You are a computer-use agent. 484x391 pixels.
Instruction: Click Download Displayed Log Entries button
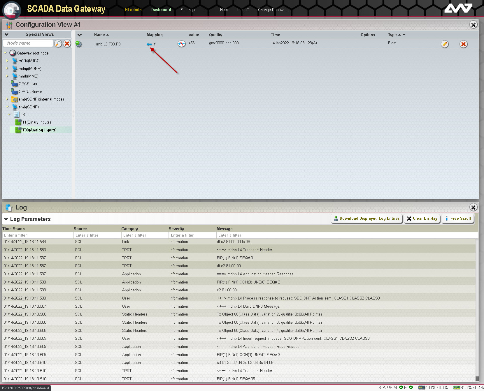tap(366, 219)
